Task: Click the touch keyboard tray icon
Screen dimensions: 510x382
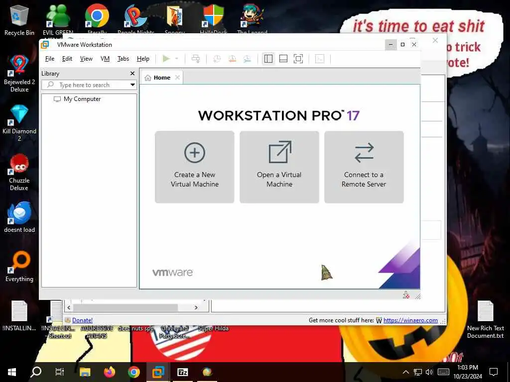Action: [x=443, y=372]
